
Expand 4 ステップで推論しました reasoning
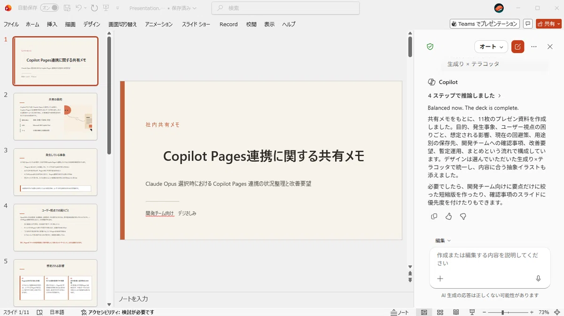[x=464, y=95]
